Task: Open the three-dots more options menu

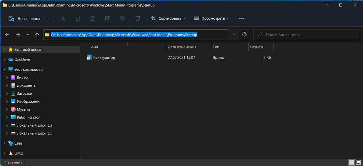Action: tap(242, 18)
